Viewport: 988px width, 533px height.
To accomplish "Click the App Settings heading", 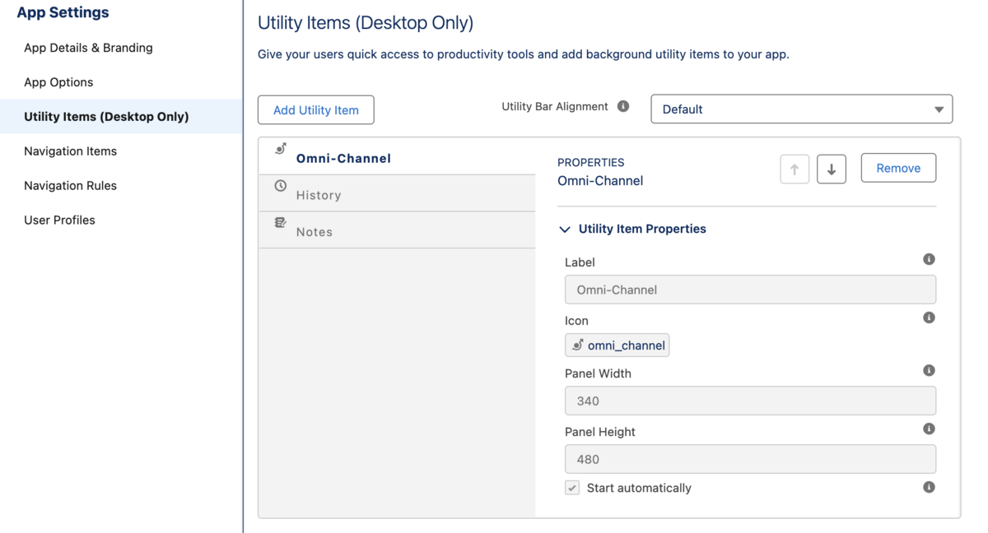I will [63, 12].
